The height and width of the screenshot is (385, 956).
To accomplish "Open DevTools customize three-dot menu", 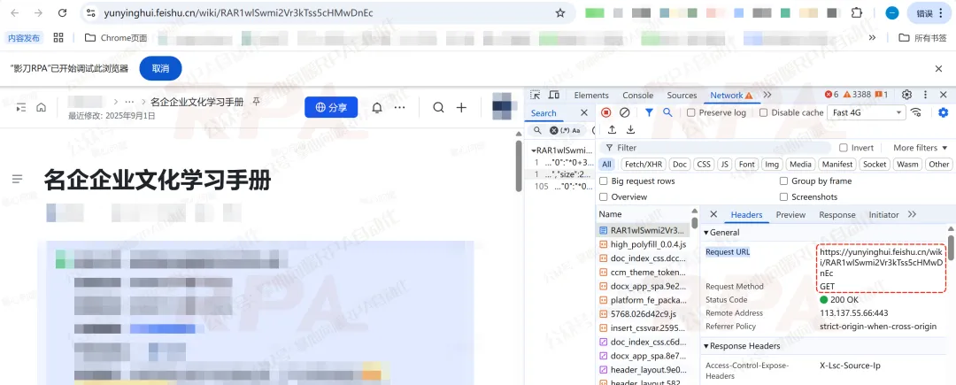I will pyautogui.click(x=925, y=95).
